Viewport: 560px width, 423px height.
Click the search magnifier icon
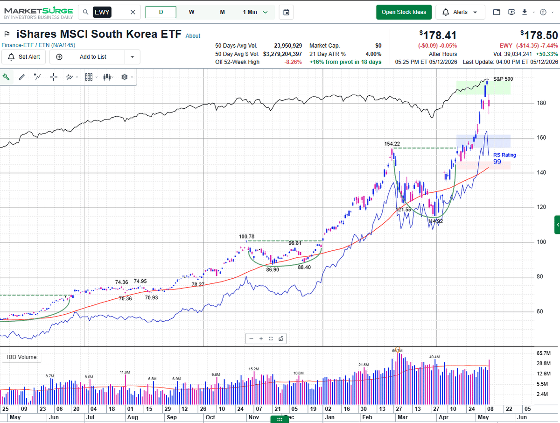pyautogui.click(x=85, y=12)
